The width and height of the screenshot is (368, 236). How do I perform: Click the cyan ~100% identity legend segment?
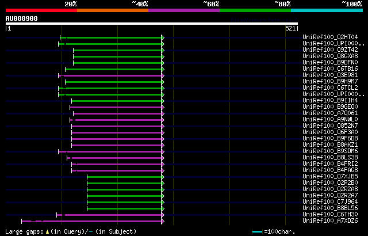[x=327, y=10]
